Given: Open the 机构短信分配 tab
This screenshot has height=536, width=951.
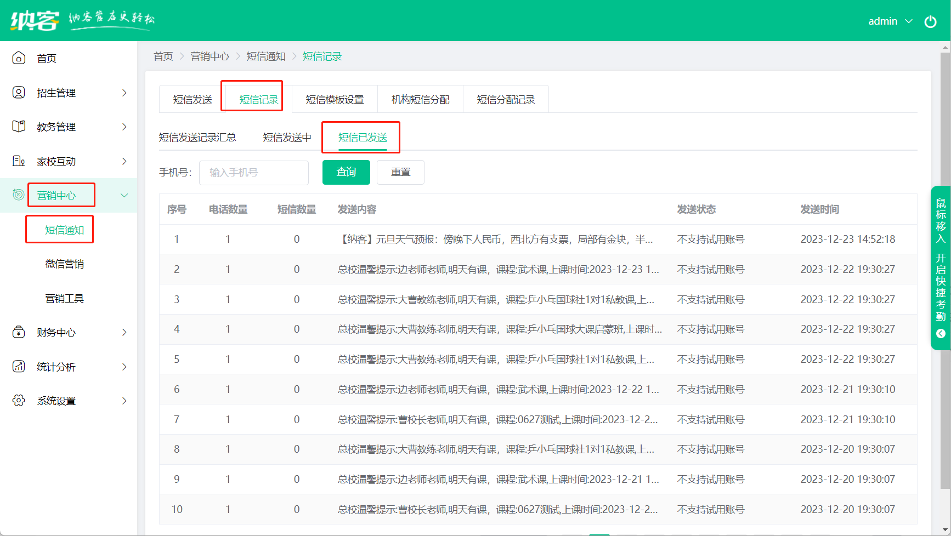Looking at the screenshot, I should pyautogui.click(x=420, y=100).
